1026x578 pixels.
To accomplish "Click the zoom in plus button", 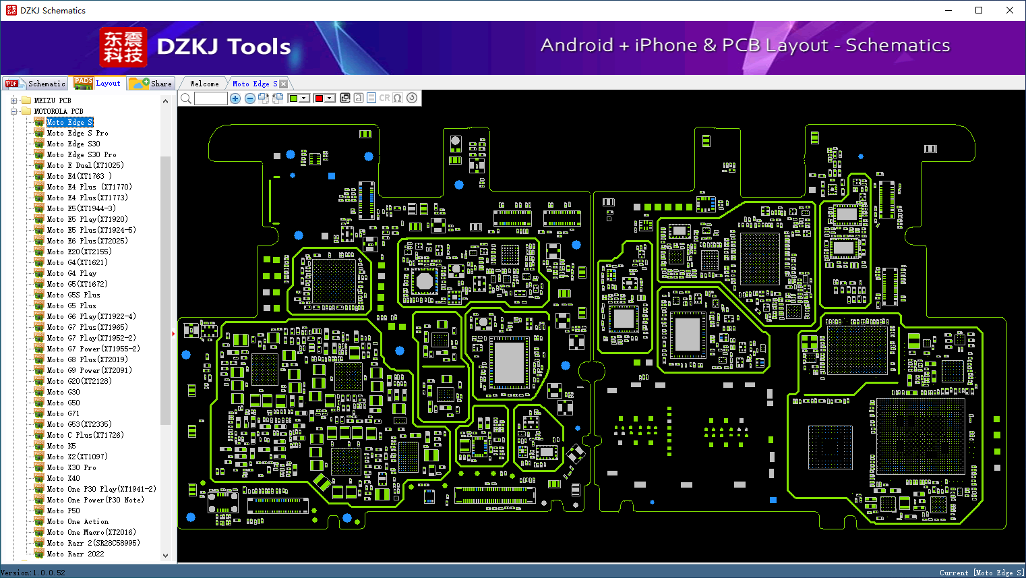I will (235, 98).
